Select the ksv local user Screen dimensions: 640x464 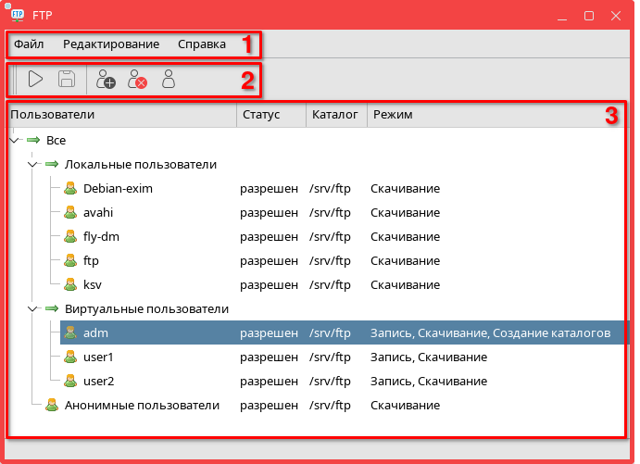click(x=93, y=285)
